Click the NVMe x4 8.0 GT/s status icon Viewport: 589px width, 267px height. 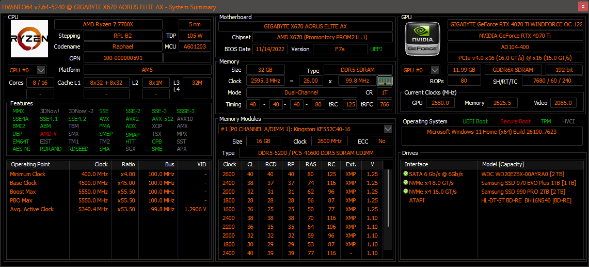[406, 183]
